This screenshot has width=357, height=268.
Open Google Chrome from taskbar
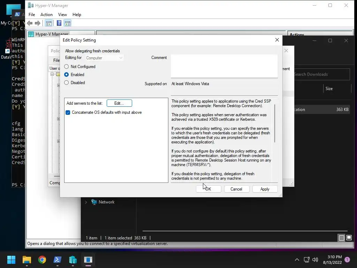pyautogui.click(x=42, y=260)
